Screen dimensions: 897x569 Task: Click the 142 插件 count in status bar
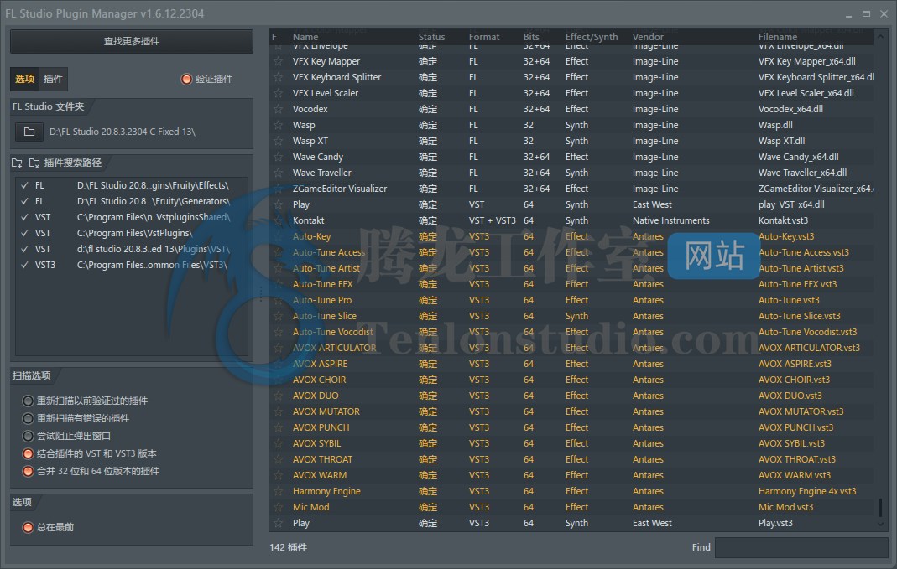click(289, 547)
